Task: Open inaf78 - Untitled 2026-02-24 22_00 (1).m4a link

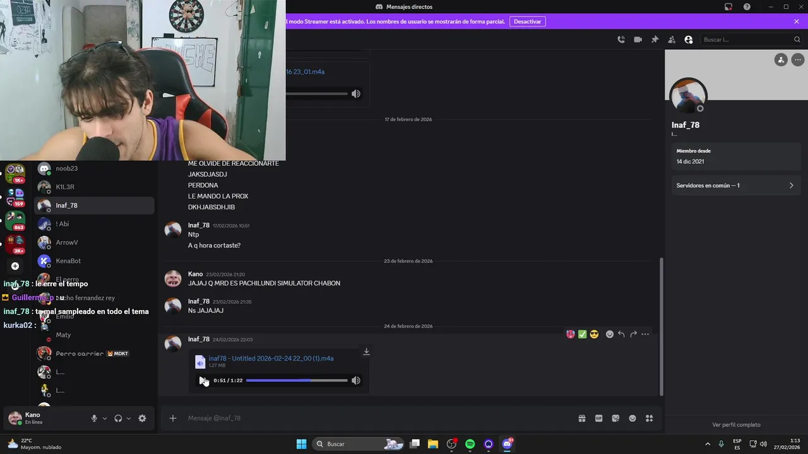Action: [271, 358]
